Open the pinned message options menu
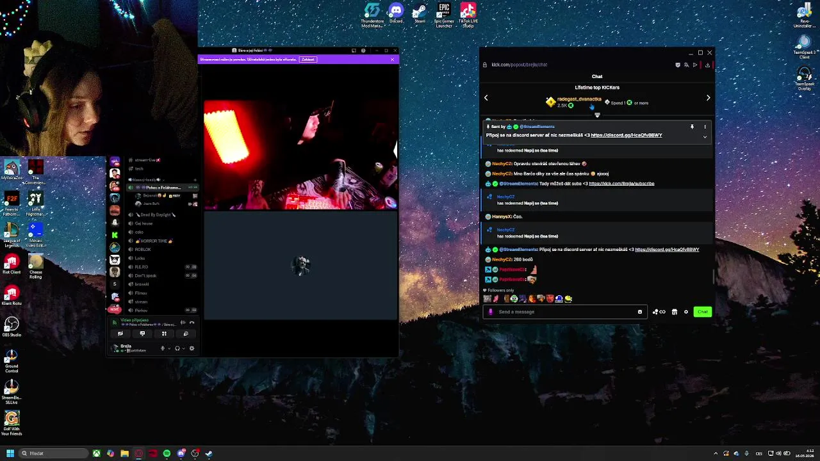This screenshot has height=461, width=820. (x=705, y=127)
